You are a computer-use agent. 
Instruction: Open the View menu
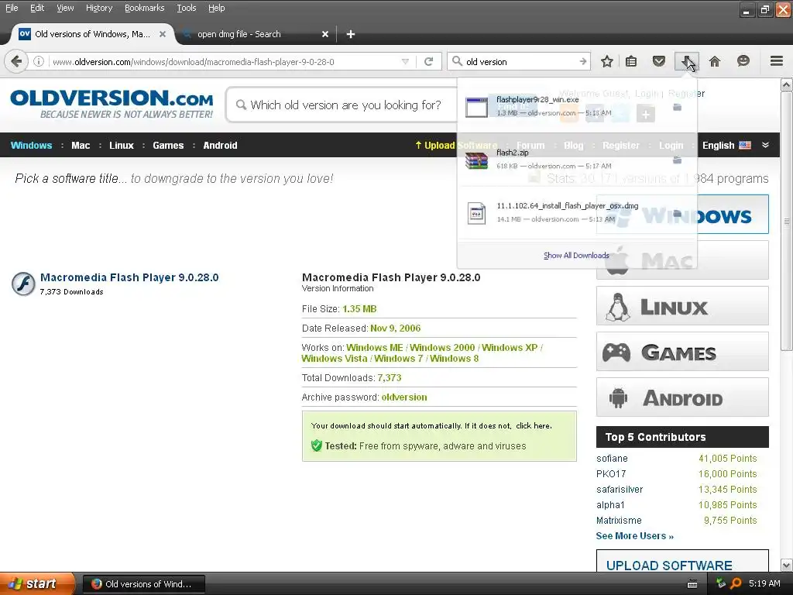(x=65, y=8)
